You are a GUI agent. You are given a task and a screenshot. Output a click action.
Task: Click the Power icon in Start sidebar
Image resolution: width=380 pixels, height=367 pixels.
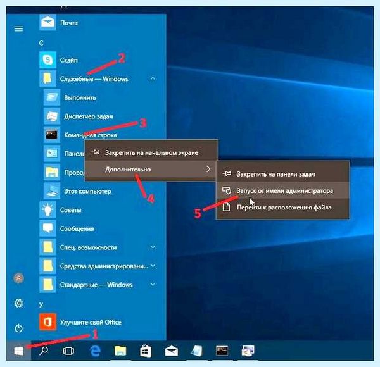18,328
